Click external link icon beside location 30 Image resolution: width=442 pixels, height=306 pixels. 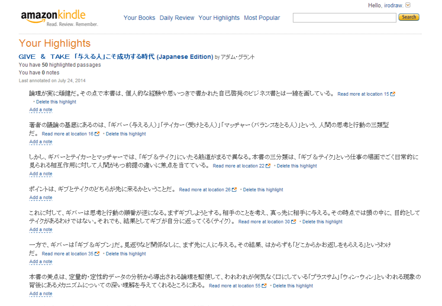pyautogui.click(x=294, y=222)
